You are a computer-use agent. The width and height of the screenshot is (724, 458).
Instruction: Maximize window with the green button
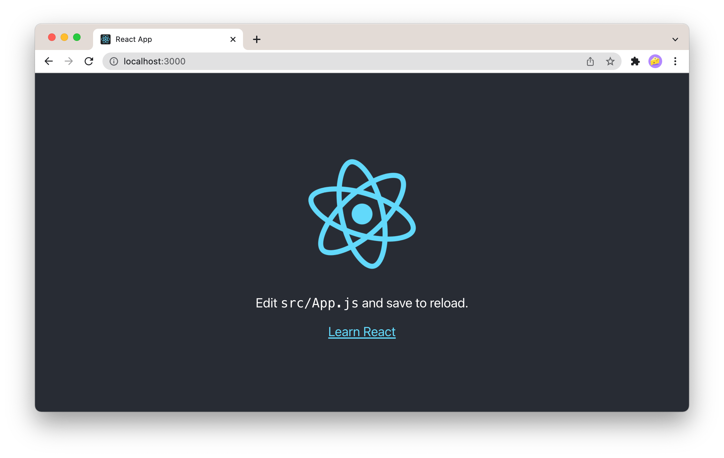(x=77, y=37)
